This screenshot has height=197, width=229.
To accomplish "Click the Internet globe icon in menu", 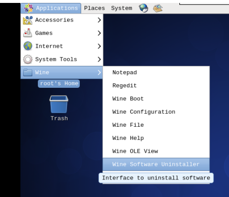I will coord(28,46).
